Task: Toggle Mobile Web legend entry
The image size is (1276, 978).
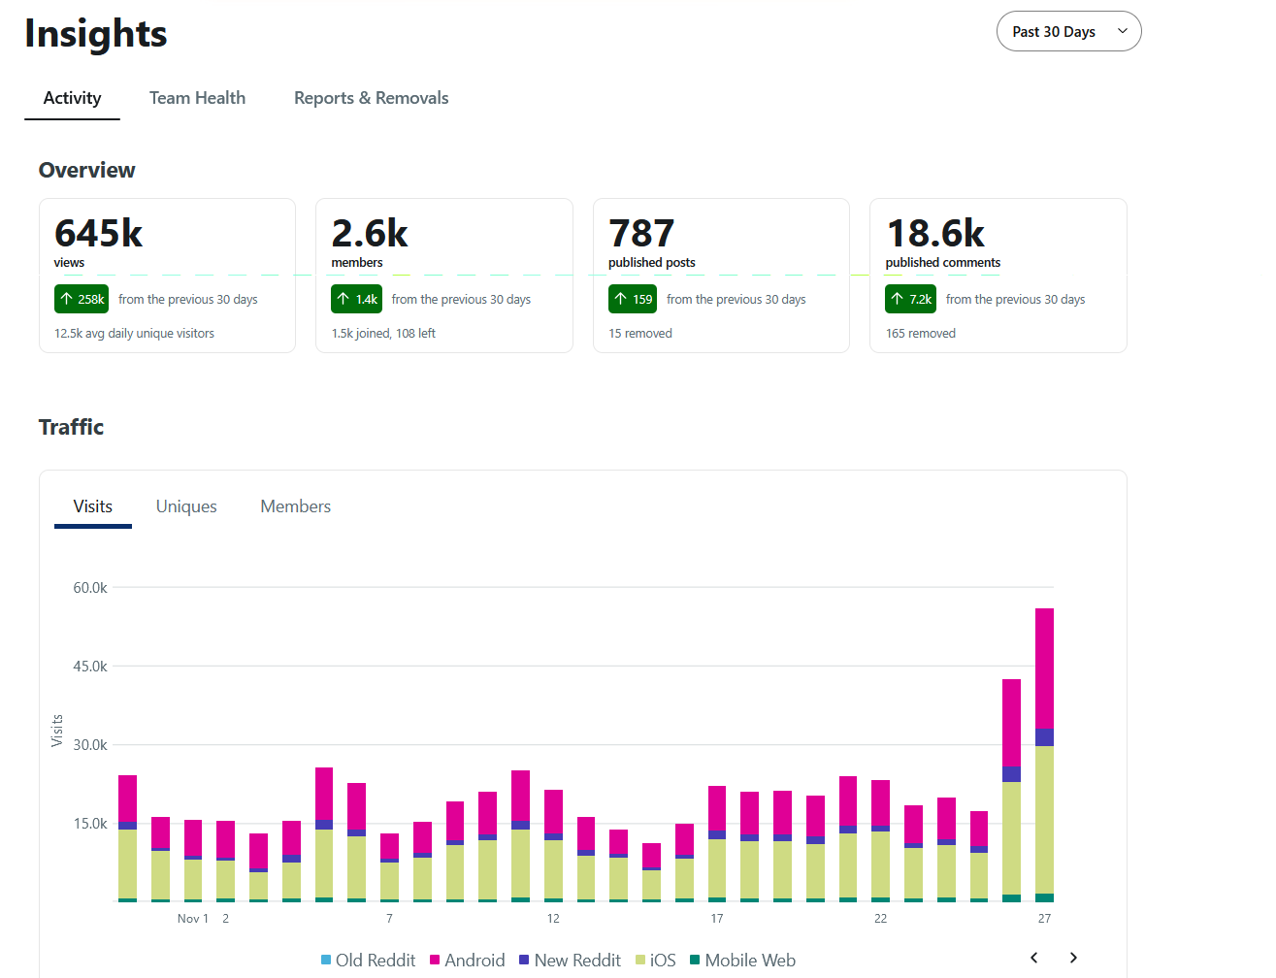Action: [742, 960]
